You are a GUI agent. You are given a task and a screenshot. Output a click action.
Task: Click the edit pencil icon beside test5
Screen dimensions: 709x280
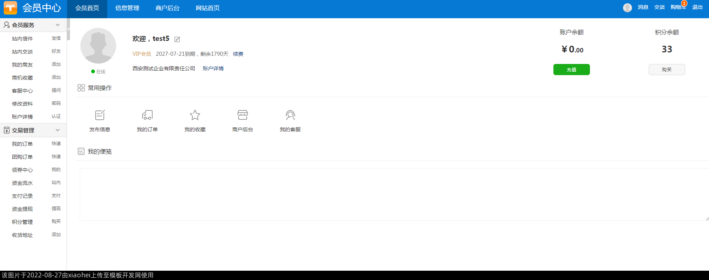click(177, 39)
